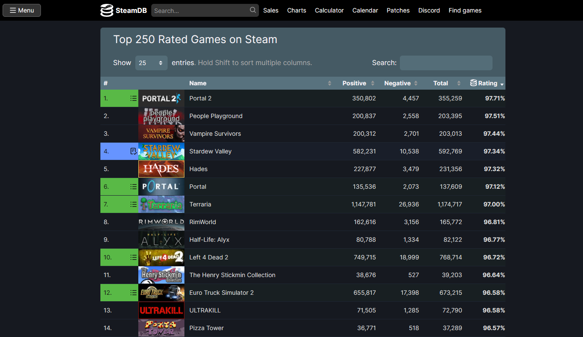
Task: Open the Vampire Survivors link
Action: click(215, 134)
